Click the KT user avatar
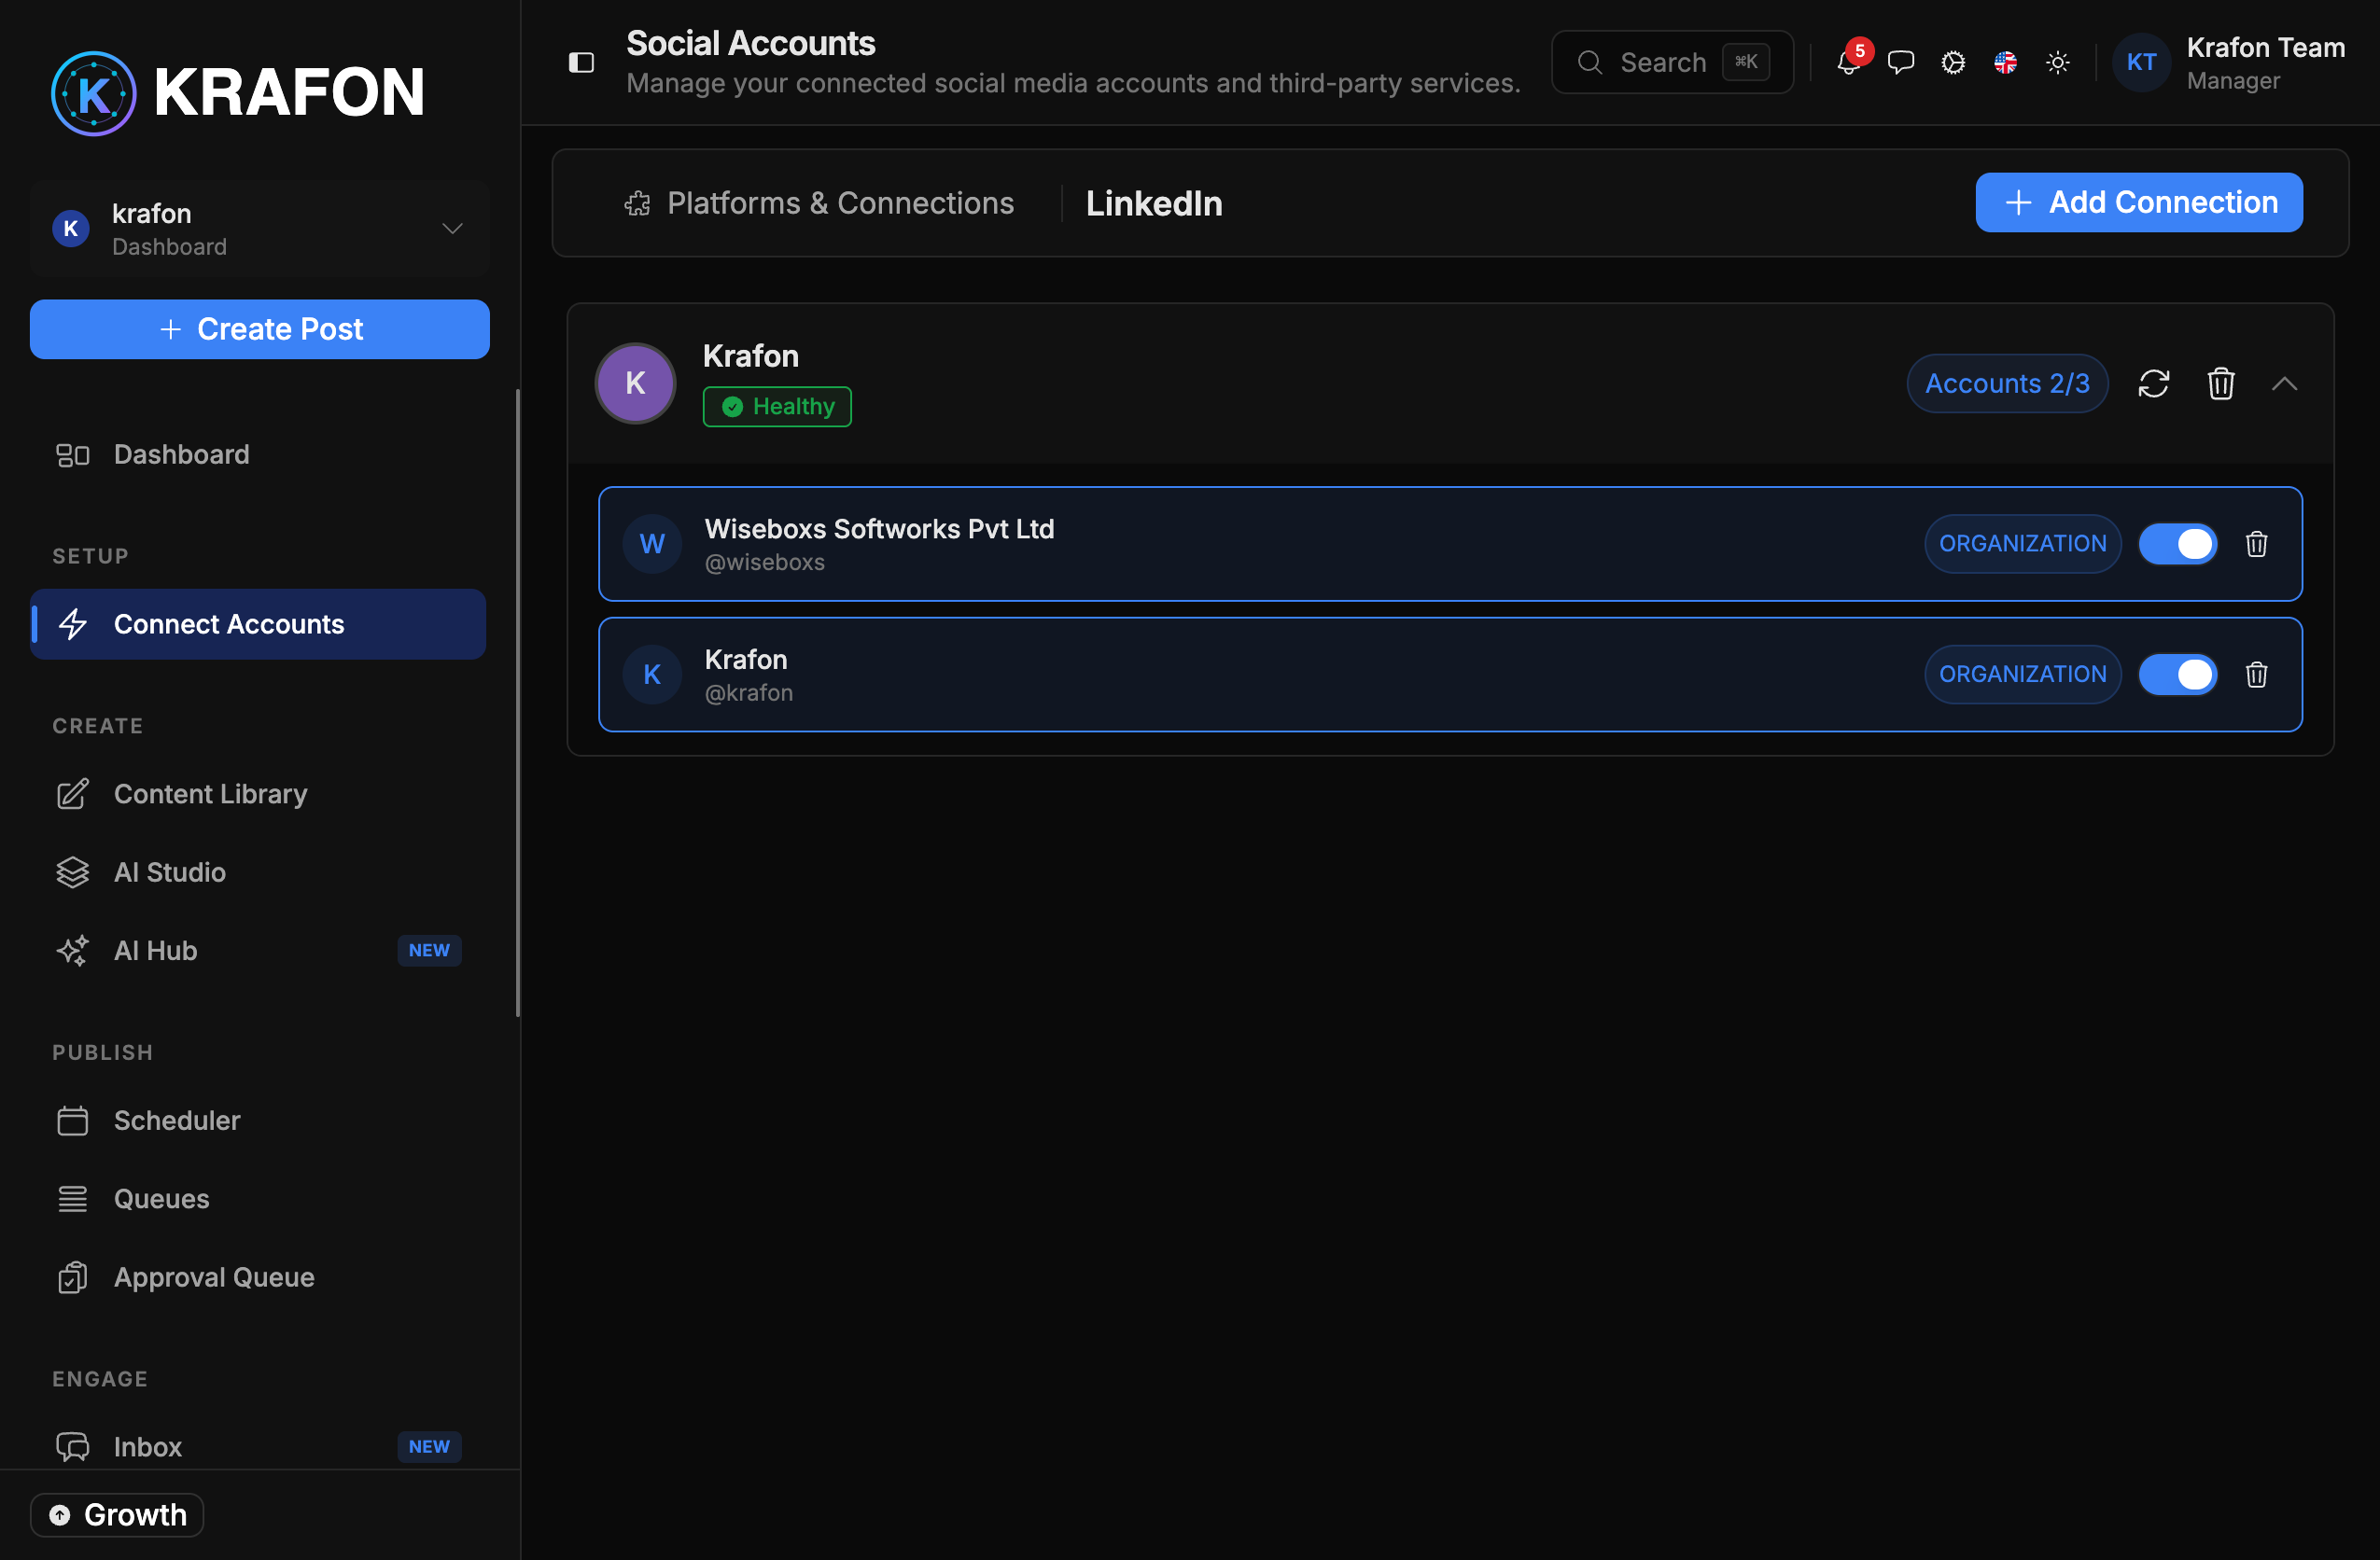Screen dimensions: 2380x1560 2141,63
